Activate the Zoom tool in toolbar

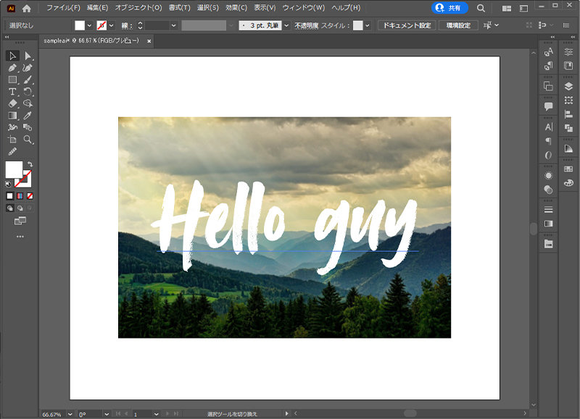point(28,139)
